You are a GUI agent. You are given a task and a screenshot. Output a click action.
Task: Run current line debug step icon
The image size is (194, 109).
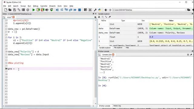(x=62, y=10)
